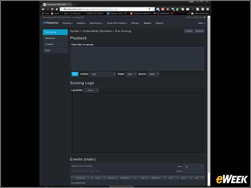Open the Log Buffer dropdown
The width and height of the screenshot is (251, 188).
click(91, 90)
